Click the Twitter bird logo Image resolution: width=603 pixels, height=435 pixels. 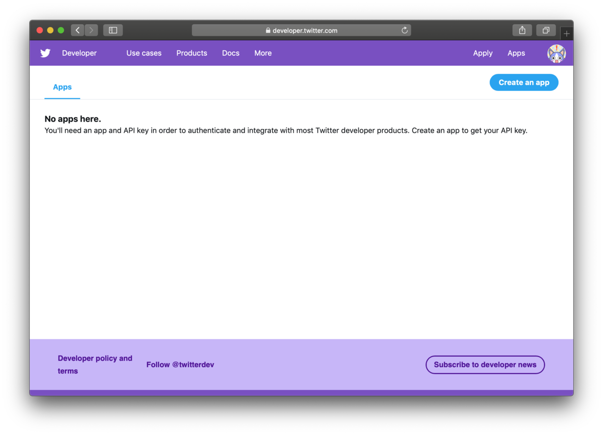(45, 53)
